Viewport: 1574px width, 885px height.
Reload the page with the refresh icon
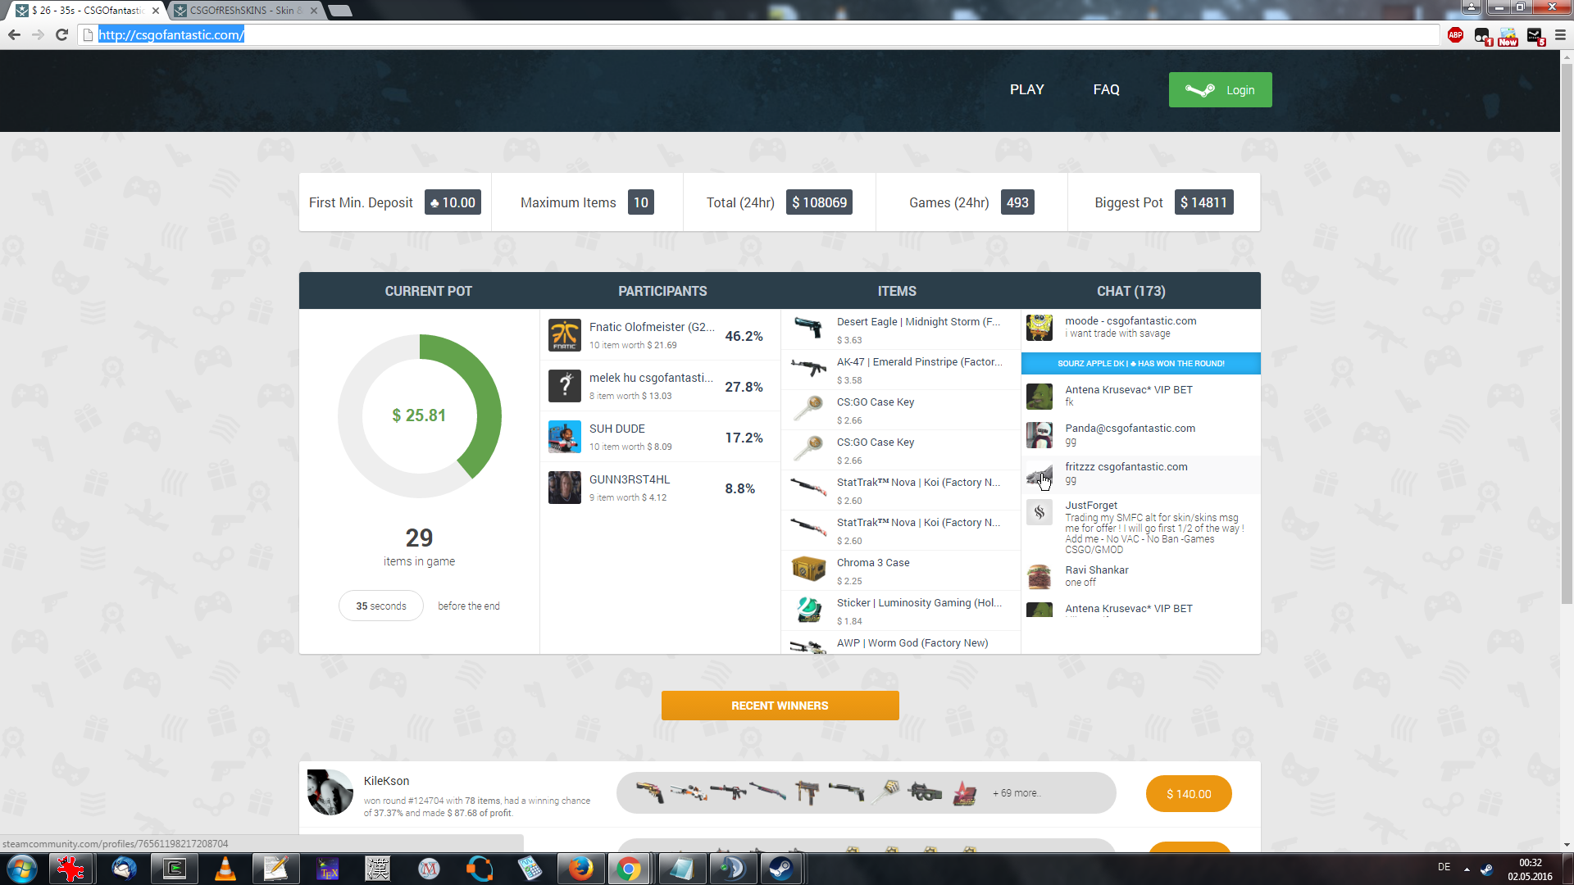coord(61,35)
